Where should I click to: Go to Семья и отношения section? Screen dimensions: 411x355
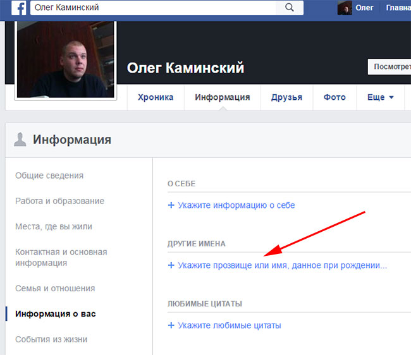tap(55, 288)
